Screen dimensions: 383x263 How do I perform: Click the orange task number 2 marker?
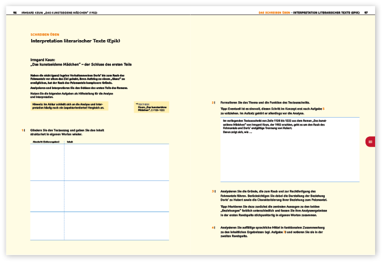212,102
